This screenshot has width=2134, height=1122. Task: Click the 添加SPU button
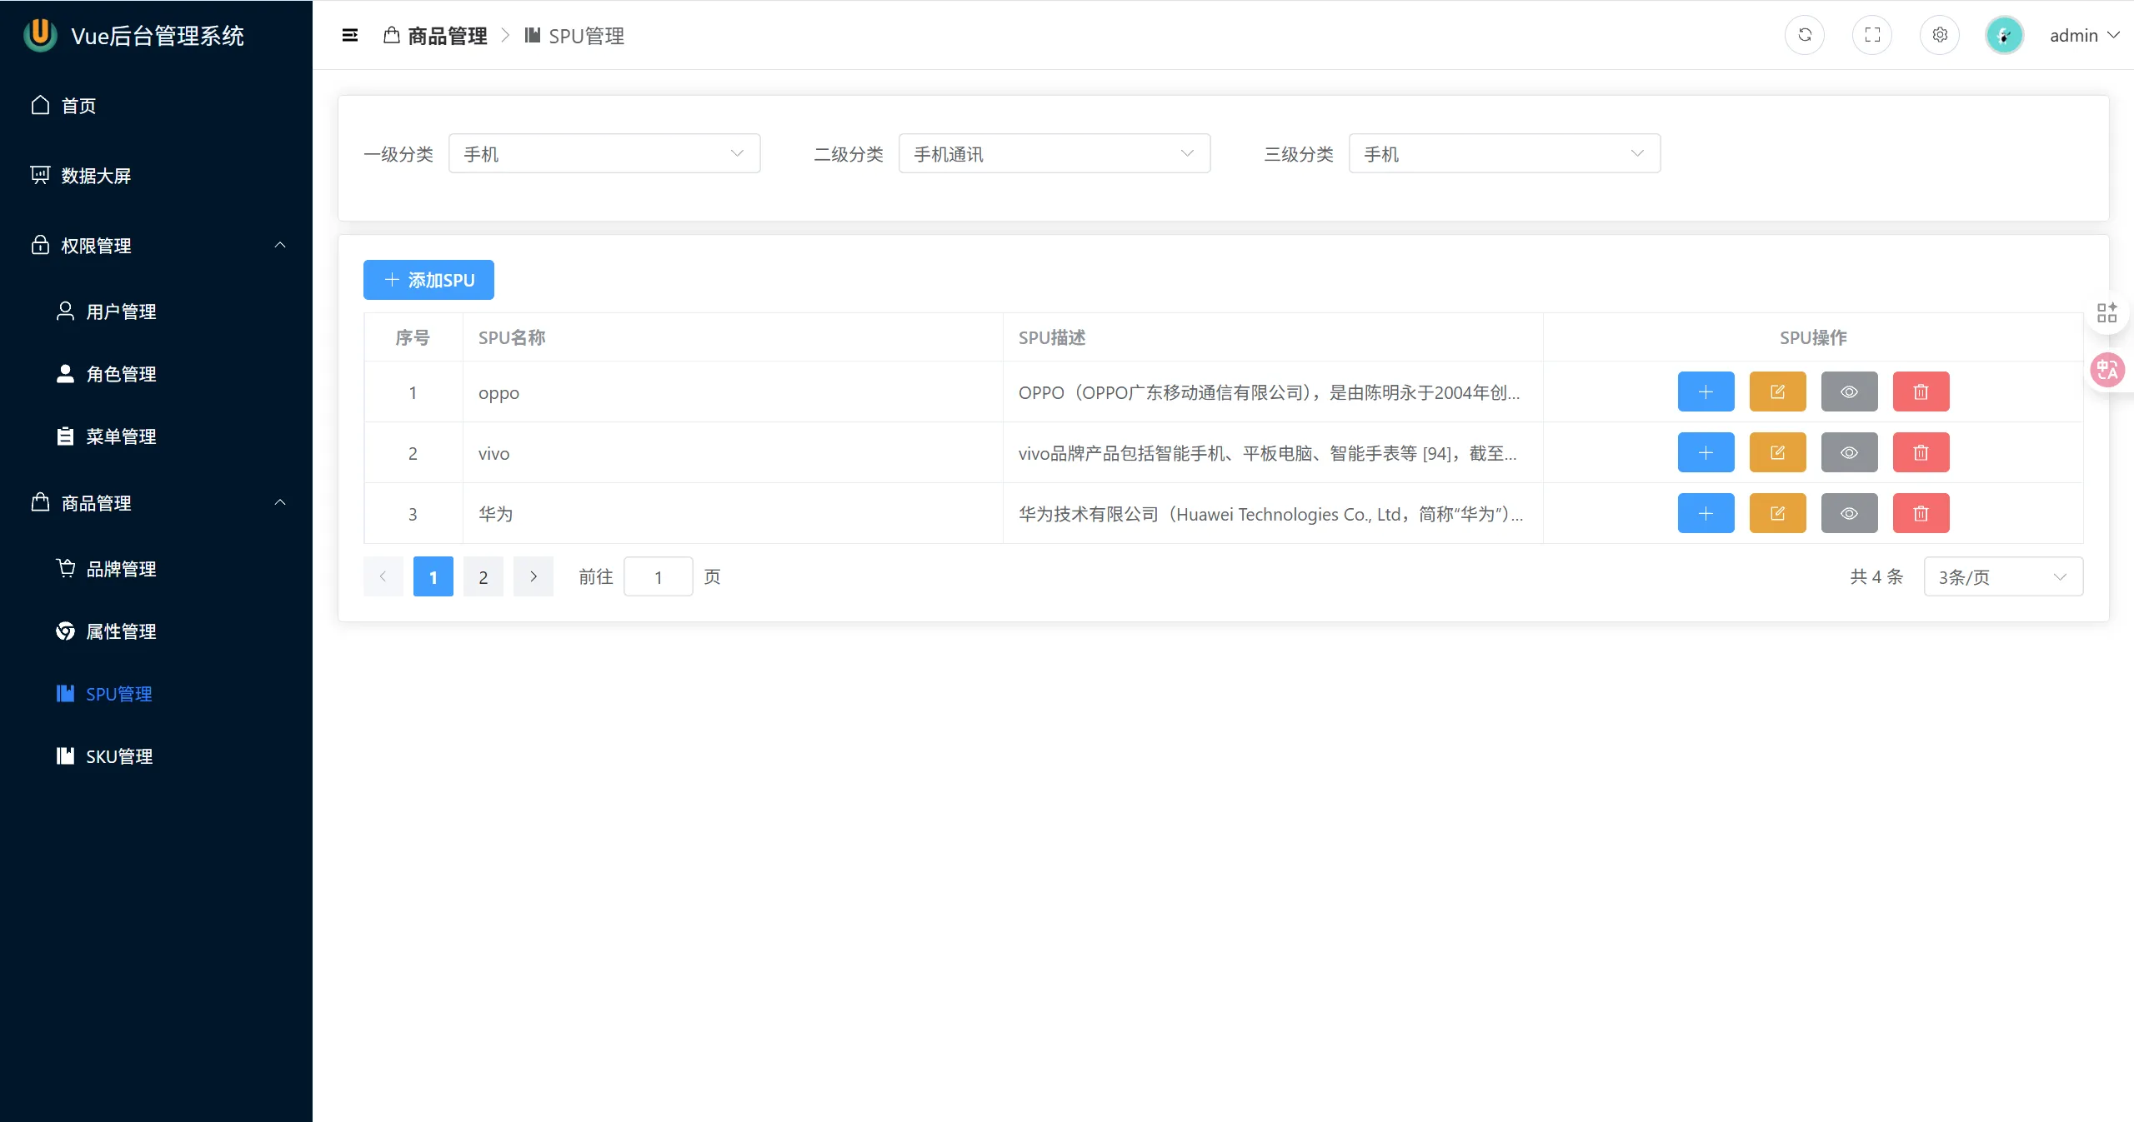pyautogui.click(x=428, y=280)
